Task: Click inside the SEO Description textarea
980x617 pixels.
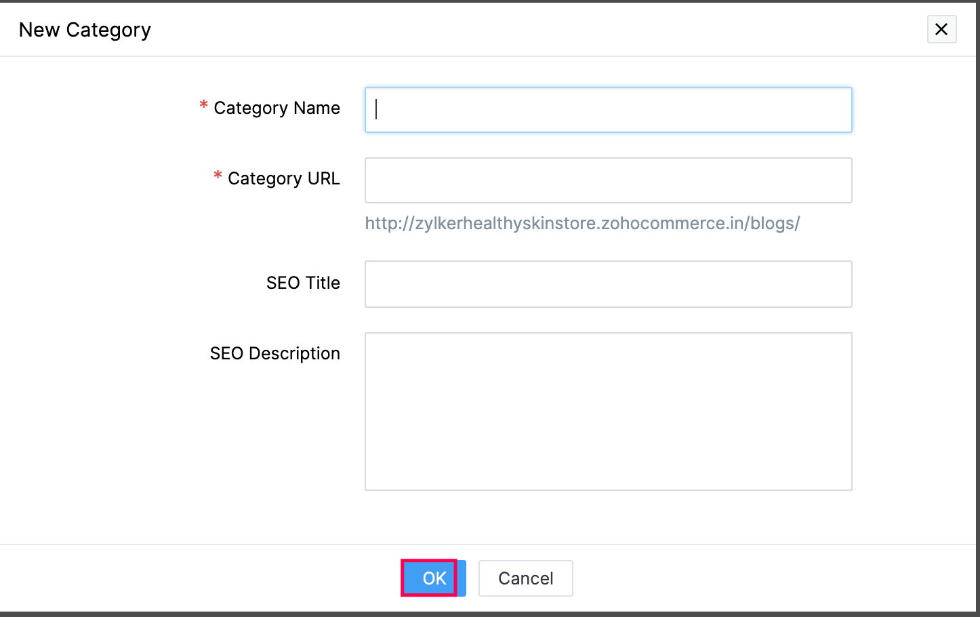Action: coord(608,411)
